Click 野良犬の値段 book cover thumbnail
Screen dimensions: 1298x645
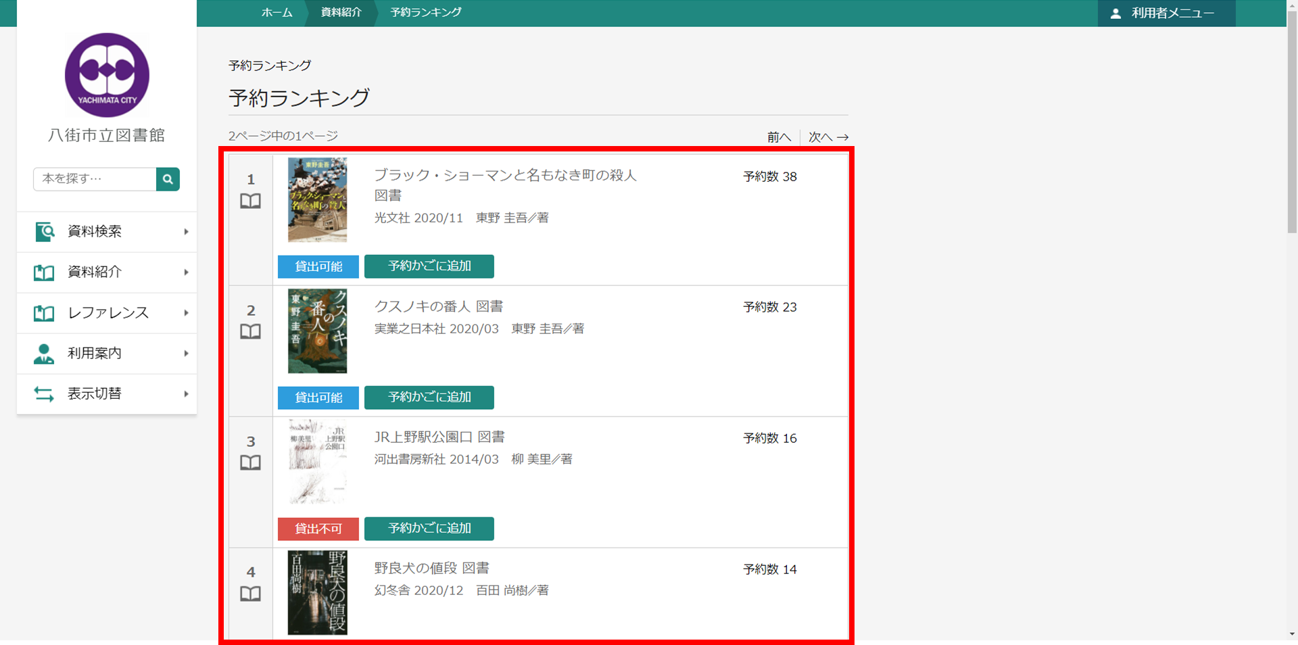[x=317, y=593]
